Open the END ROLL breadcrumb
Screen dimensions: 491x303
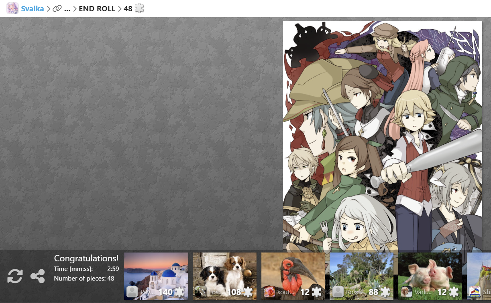click(97, 8)
